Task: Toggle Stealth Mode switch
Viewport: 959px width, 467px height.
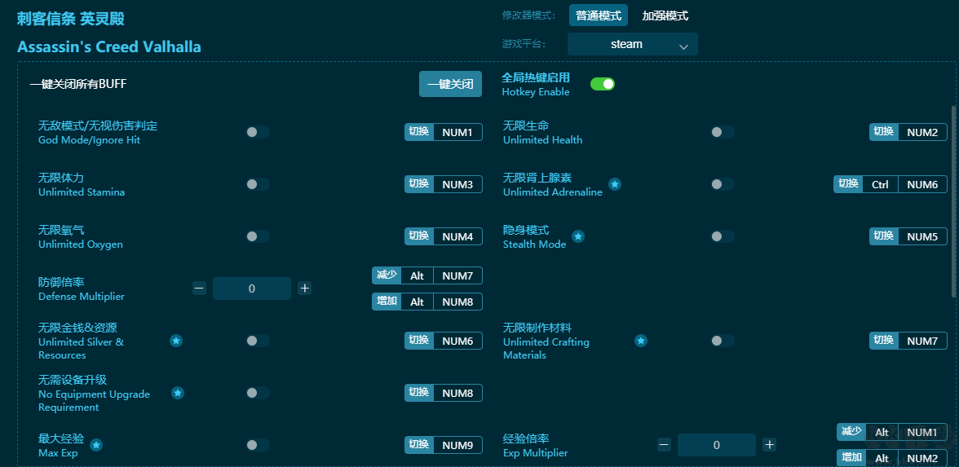Action: (723, 236)
